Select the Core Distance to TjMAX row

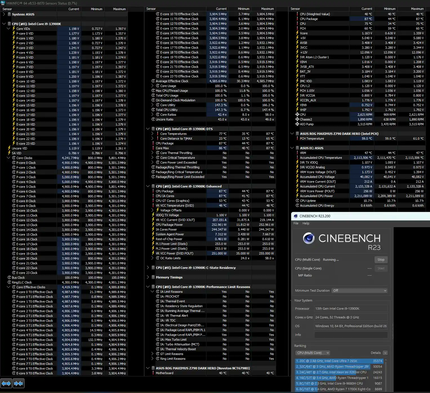(211, 139)
